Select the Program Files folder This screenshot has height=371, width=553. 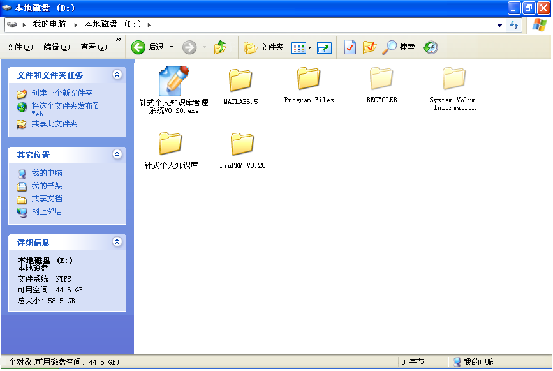point(309,79)
